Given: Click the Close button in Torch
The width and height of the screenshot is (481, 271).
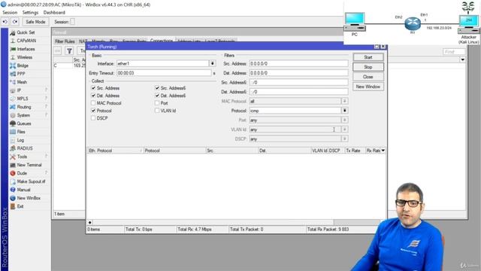Looking at the screenshot, I should click(x=368, y=77).
